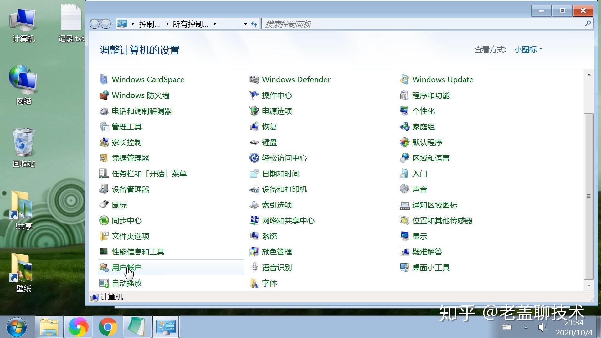The height and width of the screenshot is (338, 601).
Task: Open the 入门 link
Action: click(x=420, y=174)
